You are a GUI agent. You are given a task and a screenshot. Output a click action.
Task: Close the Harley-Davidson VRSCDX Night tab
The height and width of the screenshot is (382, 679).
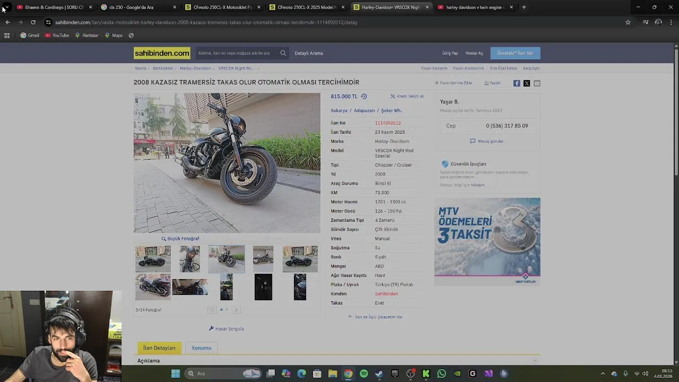427,7
